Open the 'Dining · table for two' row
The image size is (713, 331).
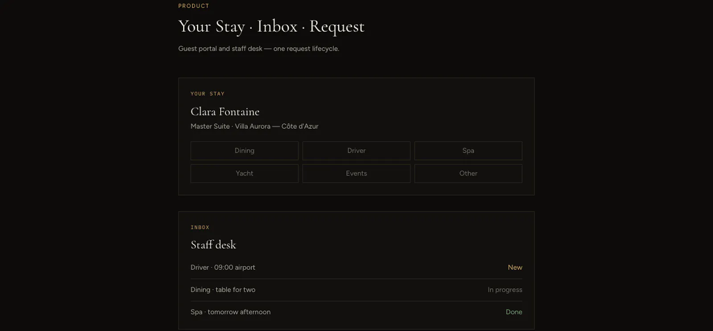356,290
